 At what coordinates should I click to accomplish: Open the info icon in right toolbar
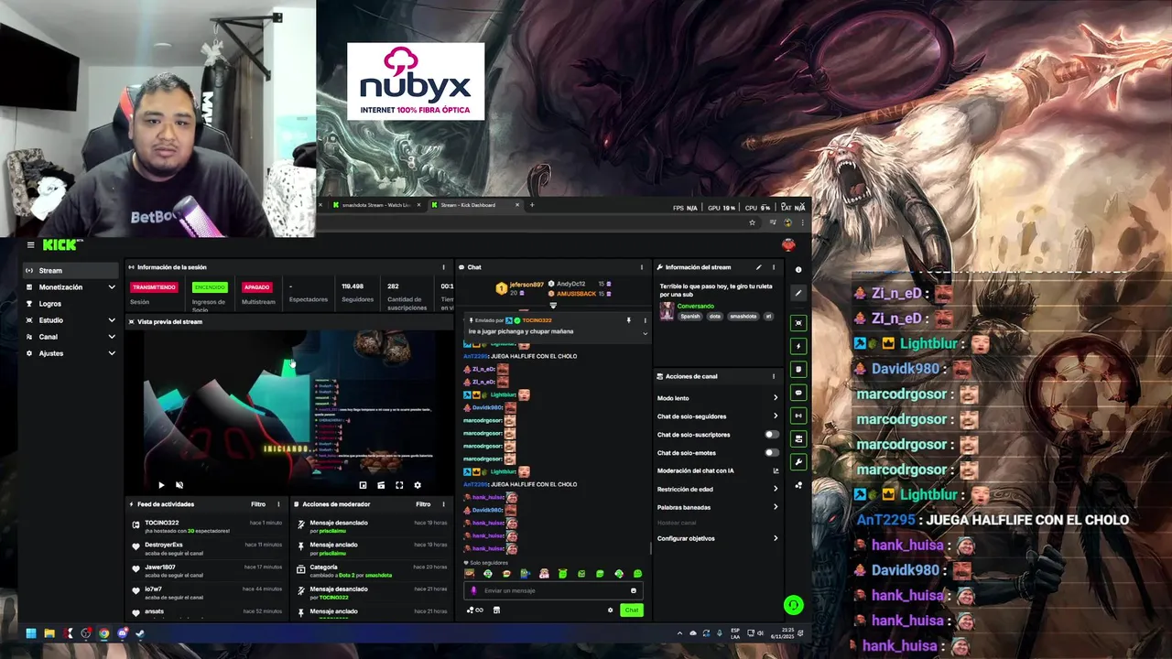(798, 270)
